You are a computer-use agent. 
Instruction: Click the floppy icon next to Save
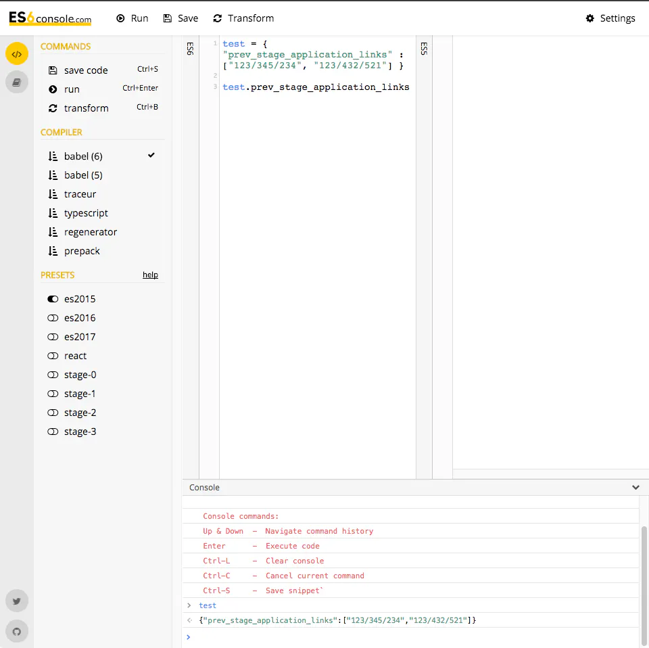click(x=167, y=18)
